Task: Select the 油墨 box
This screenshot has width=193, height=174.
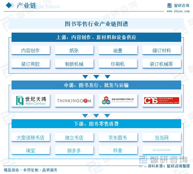Action: point(118,50)
